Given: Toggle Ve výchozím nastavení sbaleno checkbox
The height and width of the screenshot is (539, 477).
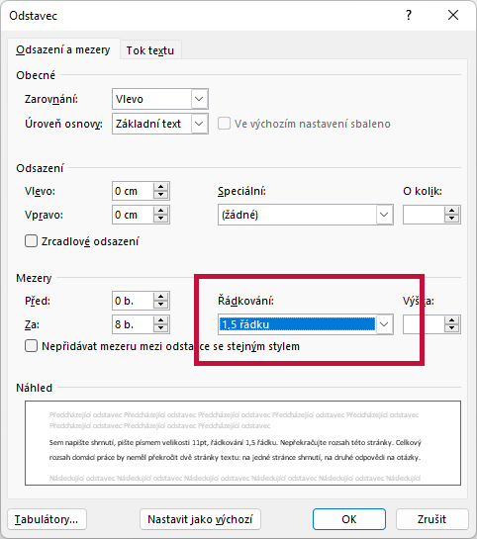Looking at the screenshot, I should pyautogui.click(x=224, y=124).
